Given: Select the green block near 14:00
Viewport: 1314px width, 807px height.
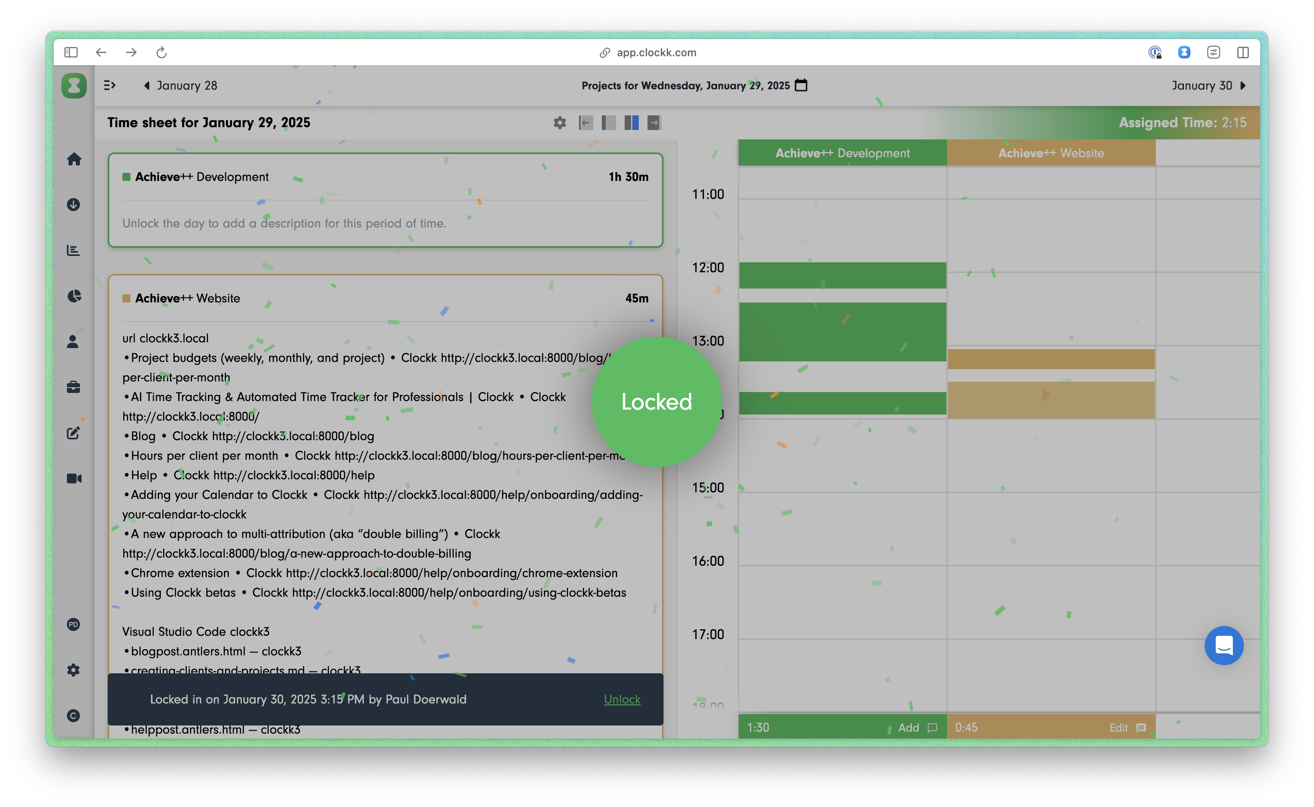Looking at the screenshot, I should (843, 403).
